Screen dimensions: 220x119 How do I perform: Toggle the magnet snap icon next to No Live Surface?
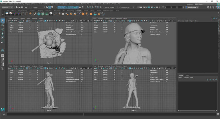[101, 7]
